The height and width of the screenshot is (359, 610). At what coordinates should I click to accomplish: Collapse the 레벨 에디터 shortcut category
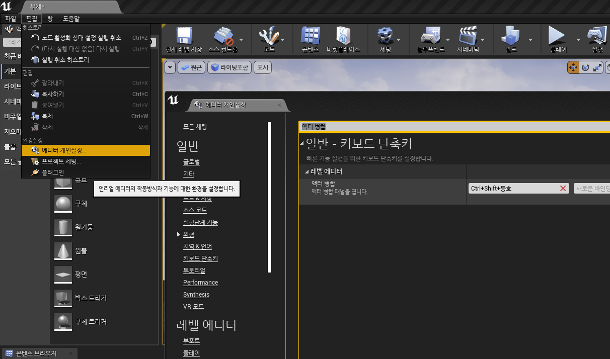click(307, 171)
